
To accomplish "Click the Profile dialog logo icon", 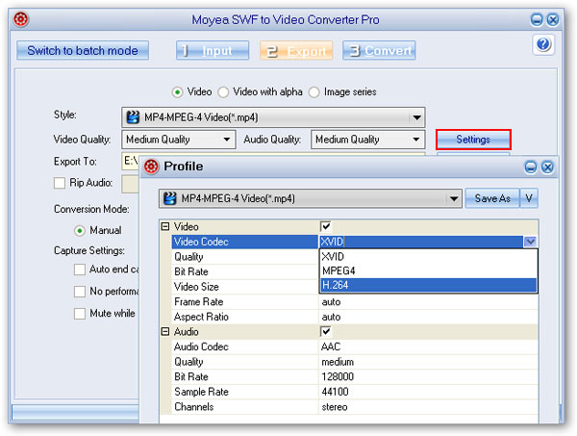I will click(151, 167).
